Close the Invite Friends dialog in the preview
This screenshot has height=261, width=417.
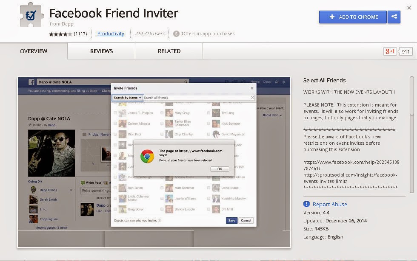pyautogui.click(x=252, y=88)
